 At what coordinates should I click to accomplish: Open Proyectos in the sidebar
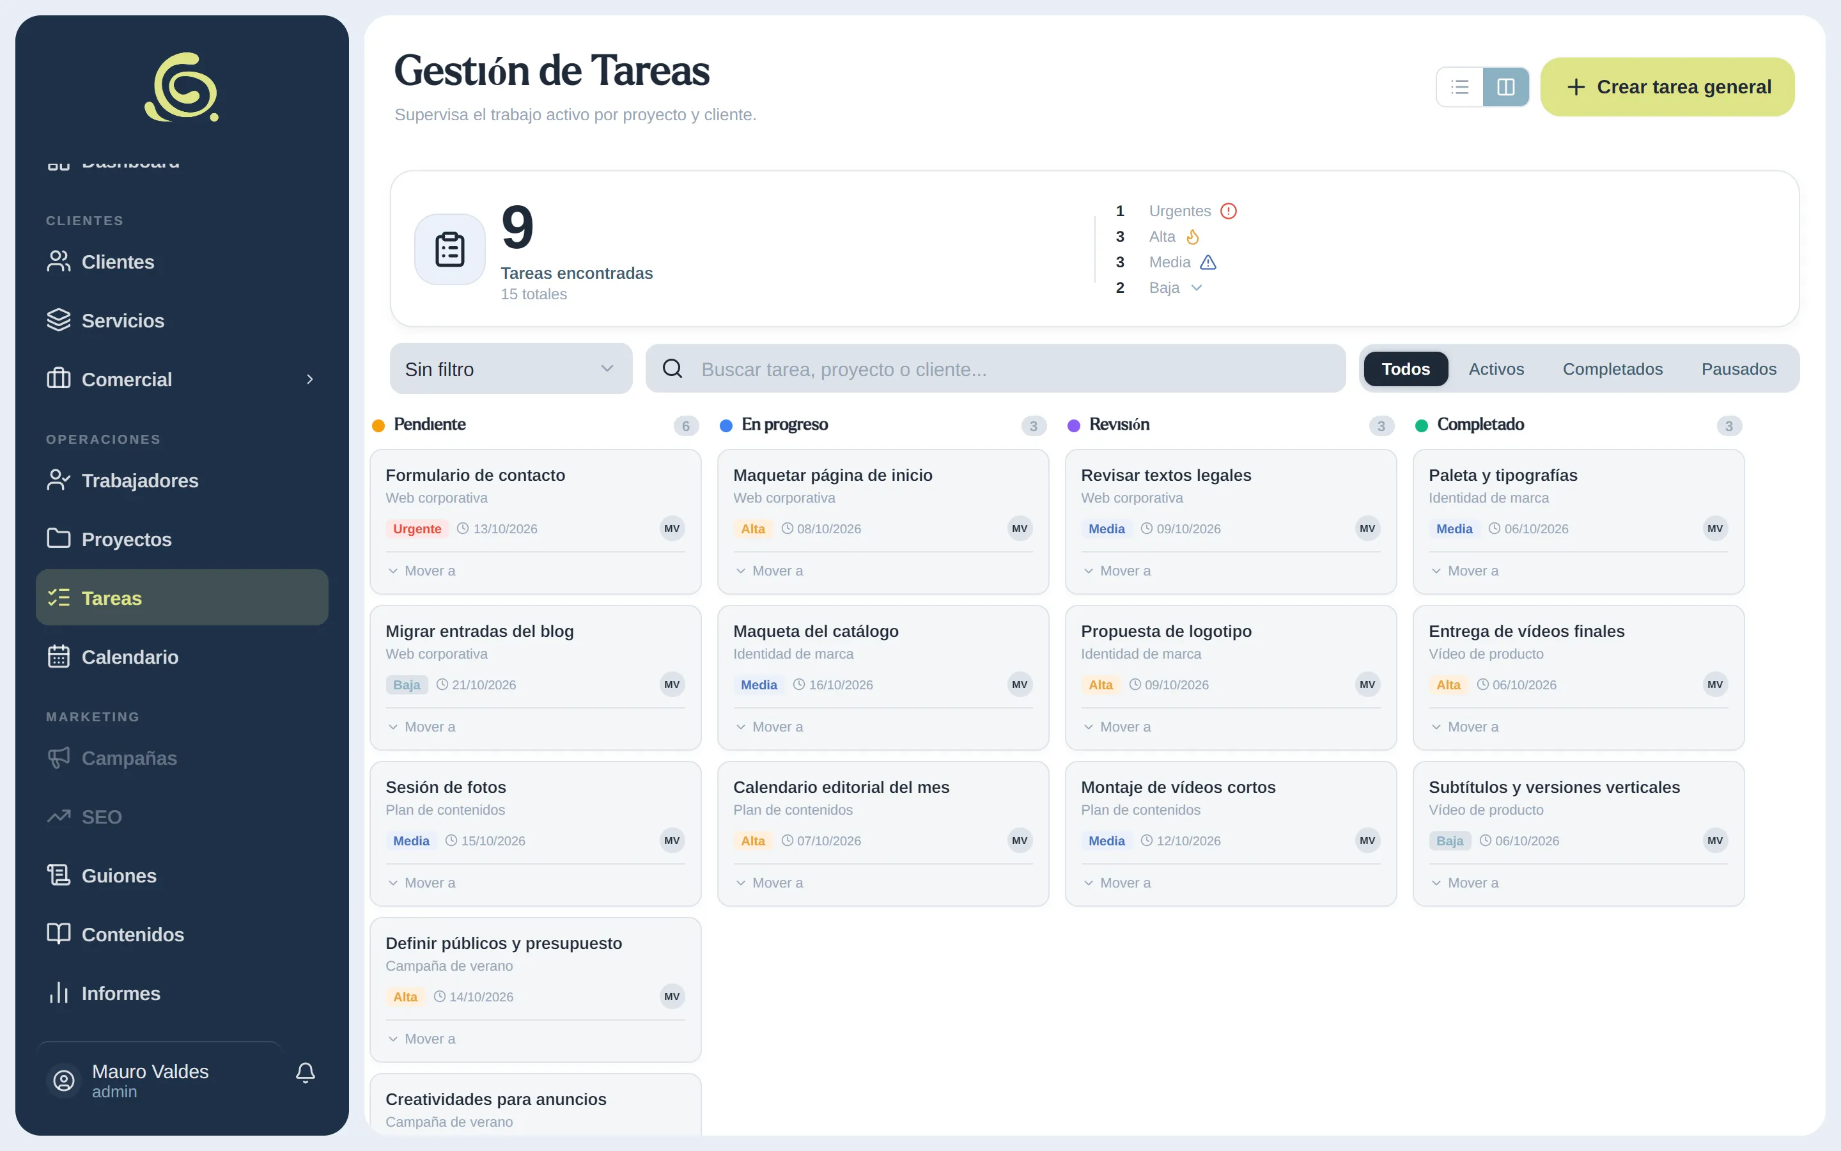182,539
